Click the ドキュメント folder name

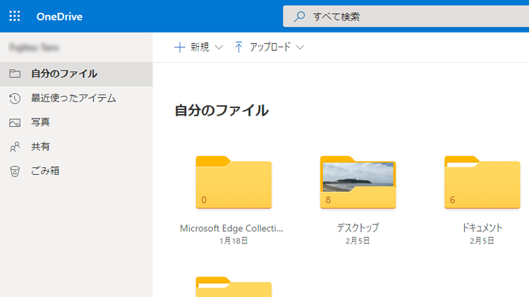(482, 228)
